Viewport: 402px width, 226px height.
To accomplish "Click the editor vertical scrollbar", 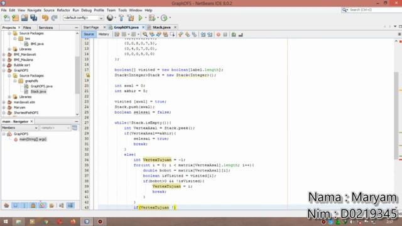I will tap(396, 116).
